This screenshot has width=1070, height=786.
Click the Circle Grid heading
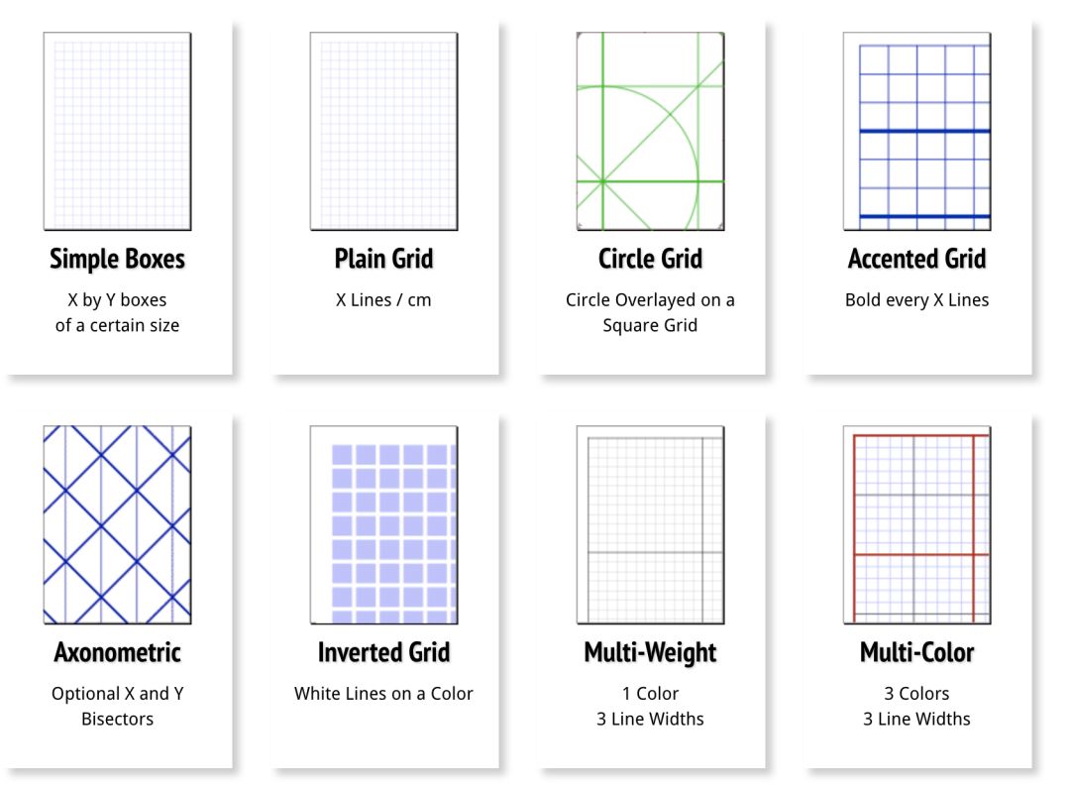point(650,259)
